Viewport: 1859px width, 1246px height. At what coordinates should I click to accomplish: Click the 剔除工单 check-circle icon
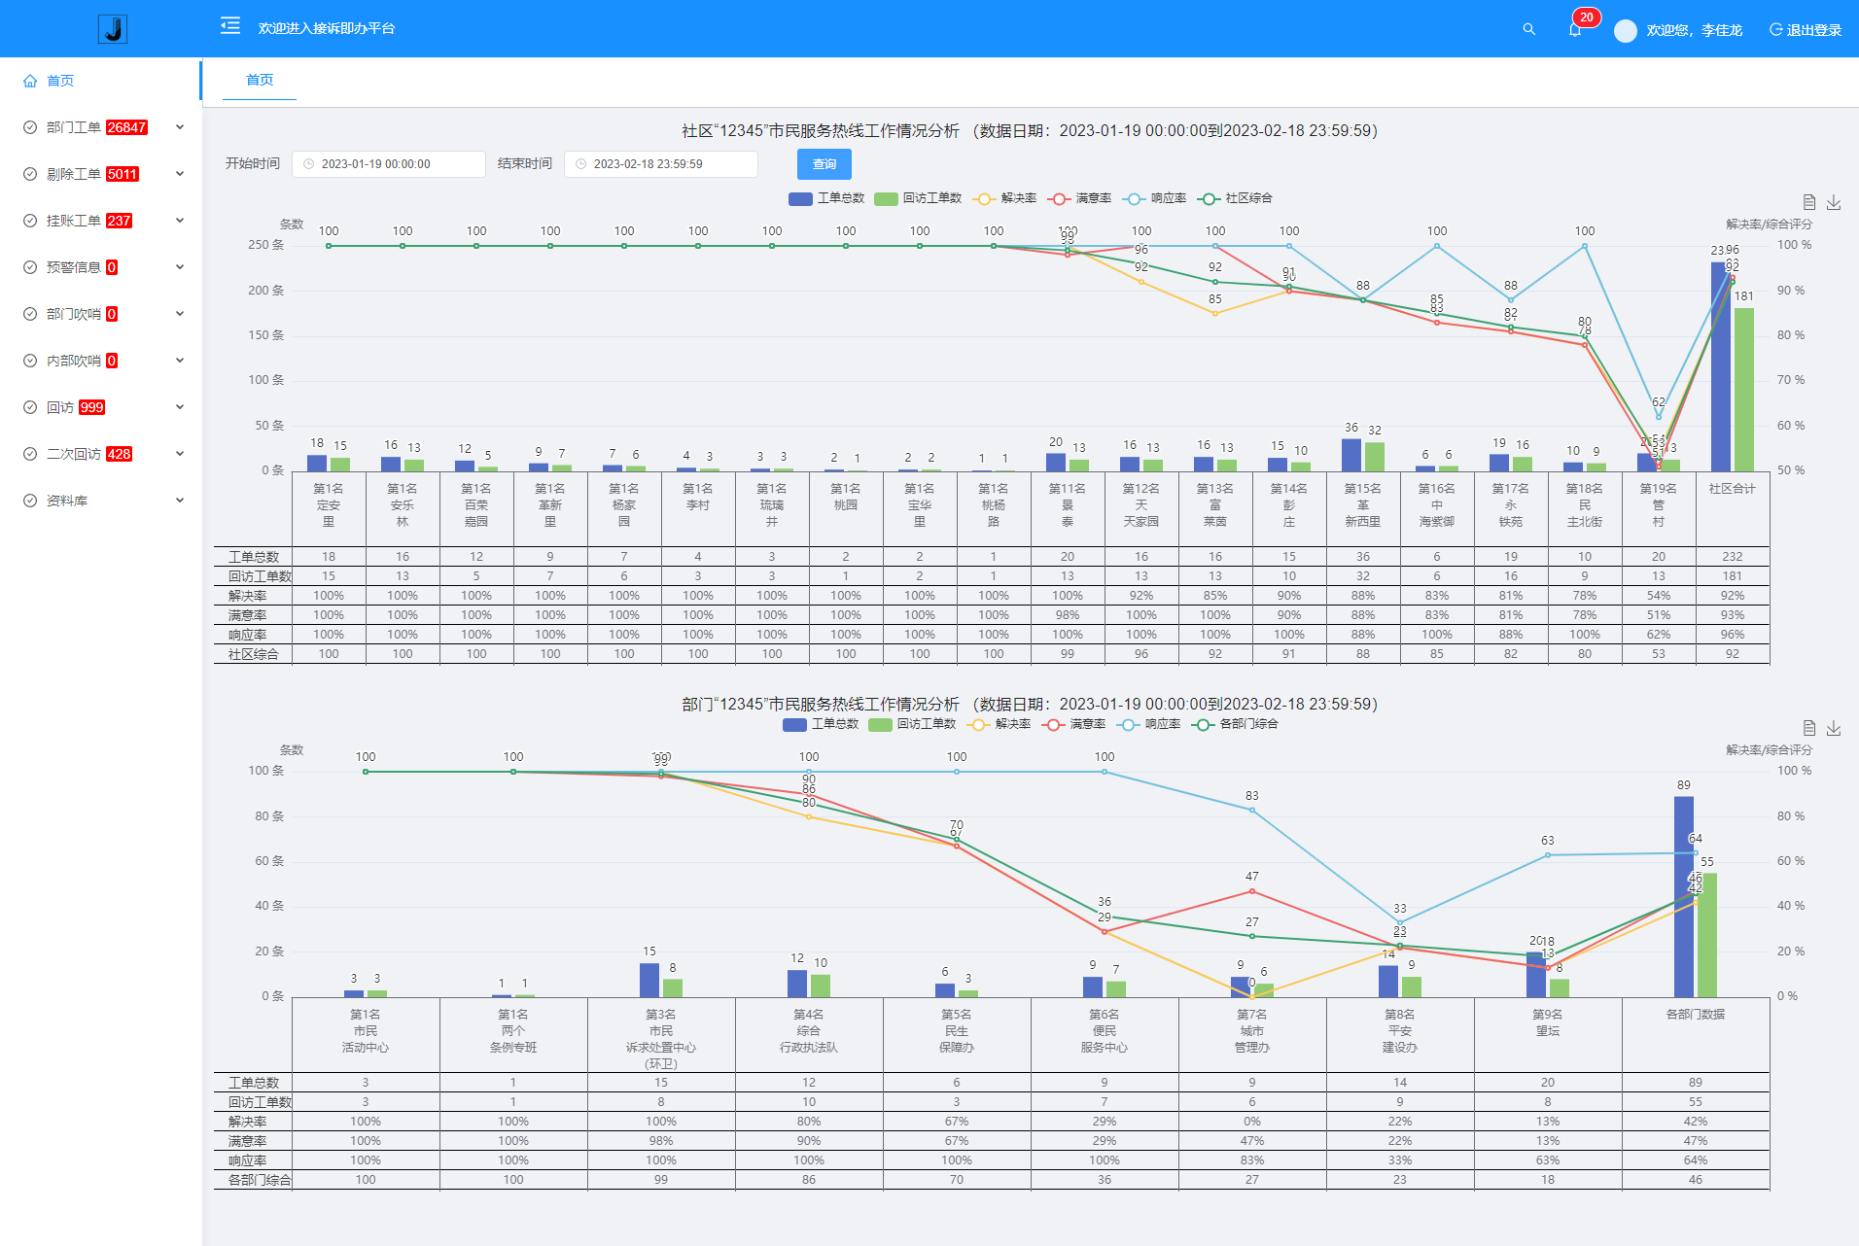pyautogui.click(x=30, y=174)
